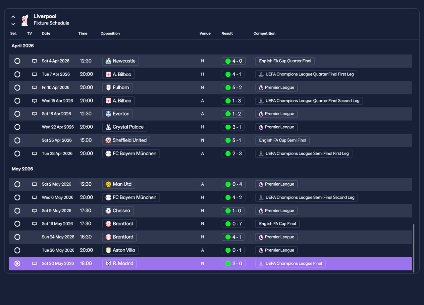Click the TV icon on the 30 May fixture
The width and height of the screenshot is (424, 305).
coord(34,264)
